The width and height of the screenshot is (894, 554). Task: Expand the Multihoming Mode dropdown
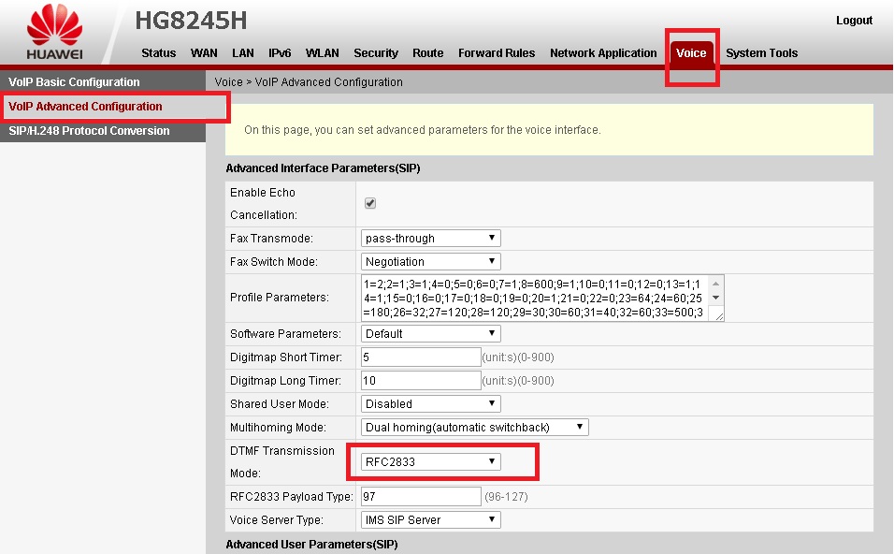[x=474, y=428]
